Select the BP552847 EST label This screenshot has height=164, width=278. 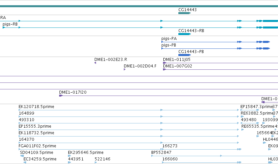pos(161,153)
